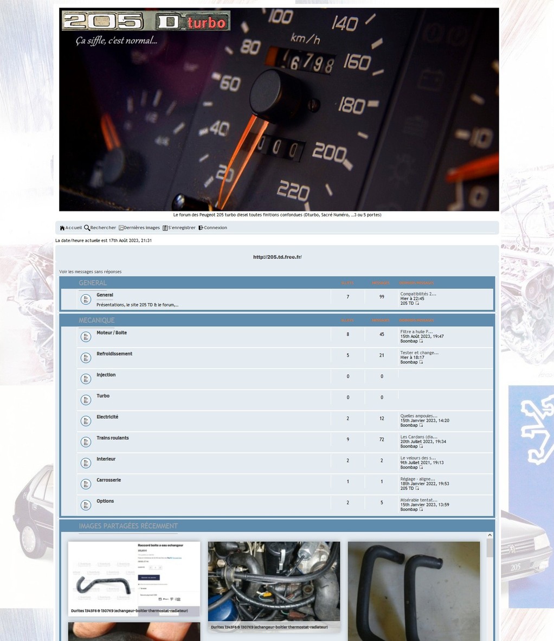The image size is (554, 641).
Task: Click the forum icon beside Carrosserie
Action: pos(86,484)
